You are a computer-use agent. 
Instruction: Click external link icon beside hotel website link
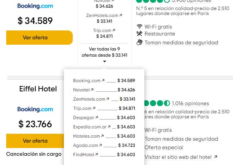pyautogui.click(x=216, y=157)
